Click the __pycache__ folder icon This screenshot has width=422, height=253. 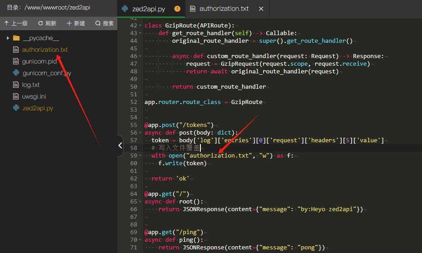(16, 38)
